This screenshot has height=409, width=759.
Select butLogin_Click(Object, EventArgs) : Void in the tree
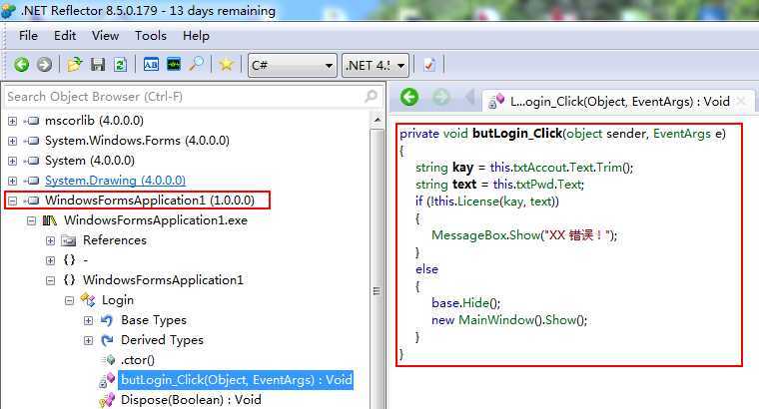pyautogui.click(x=237, y=380)
